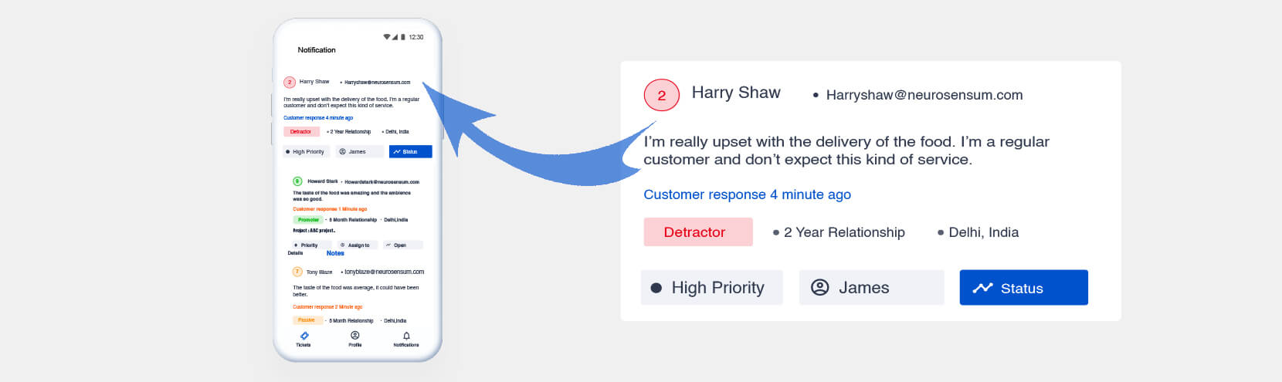Open the Profile icon in phone navigation

[354, 335]
